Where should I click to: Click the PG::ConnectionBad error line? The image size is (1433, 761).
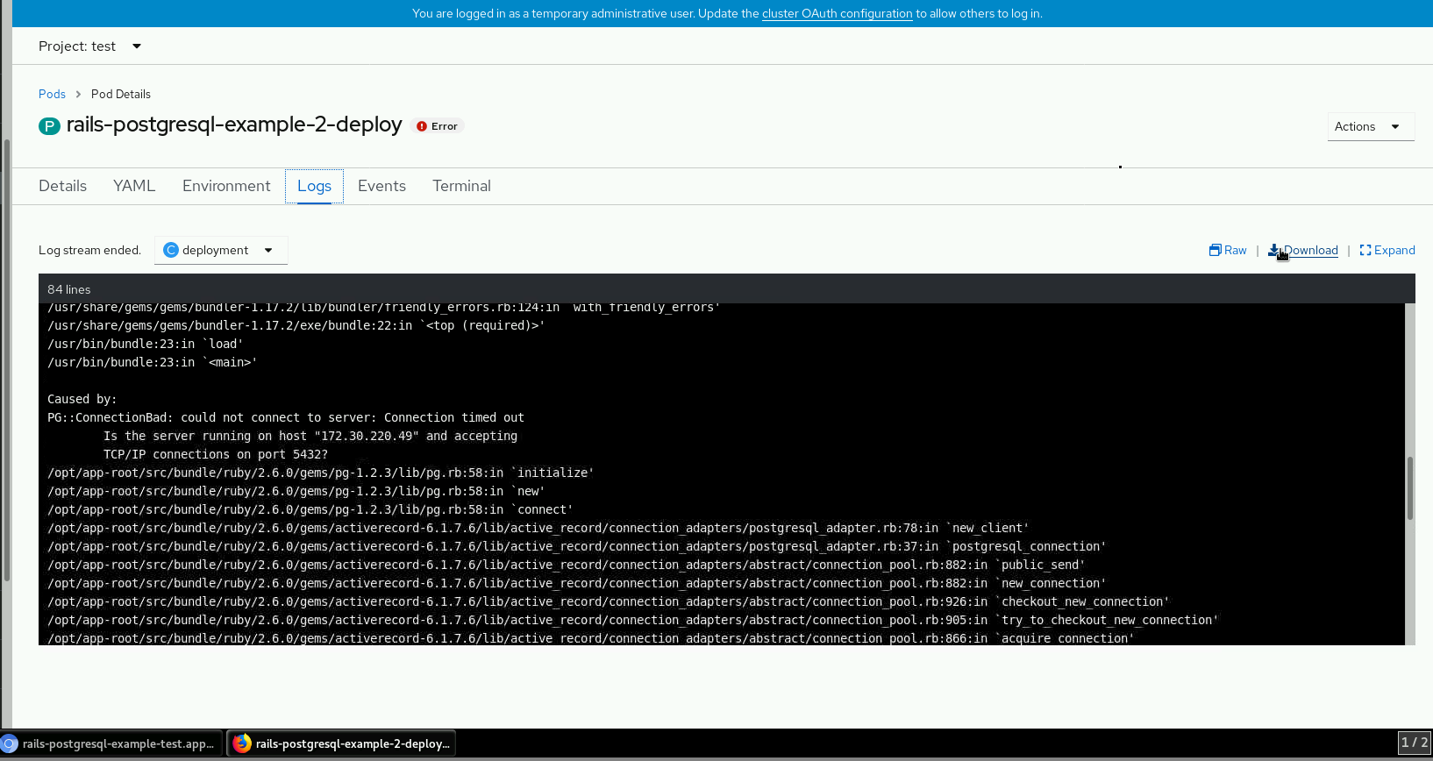(x=286, y=417)
